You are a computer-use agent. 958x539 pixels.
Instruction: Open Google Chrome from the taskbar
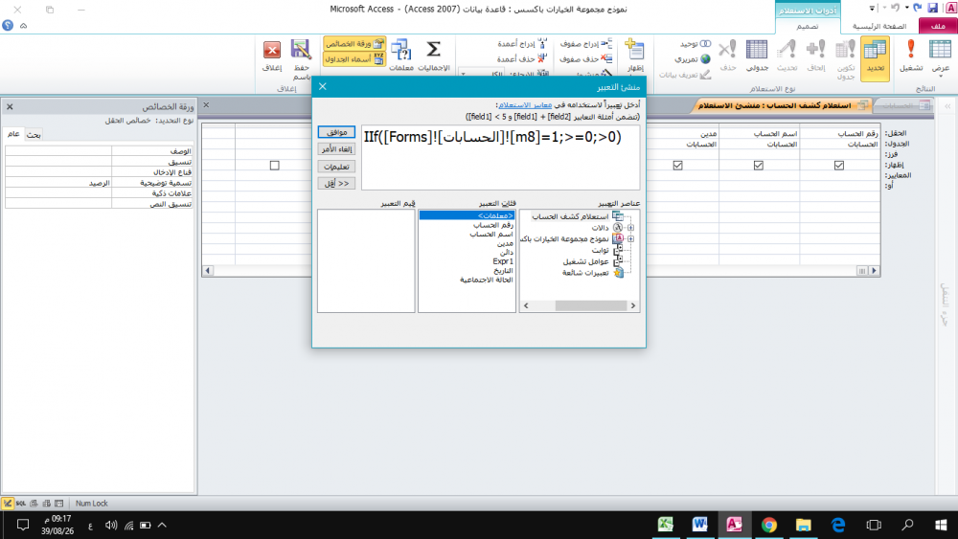(768, 525)
